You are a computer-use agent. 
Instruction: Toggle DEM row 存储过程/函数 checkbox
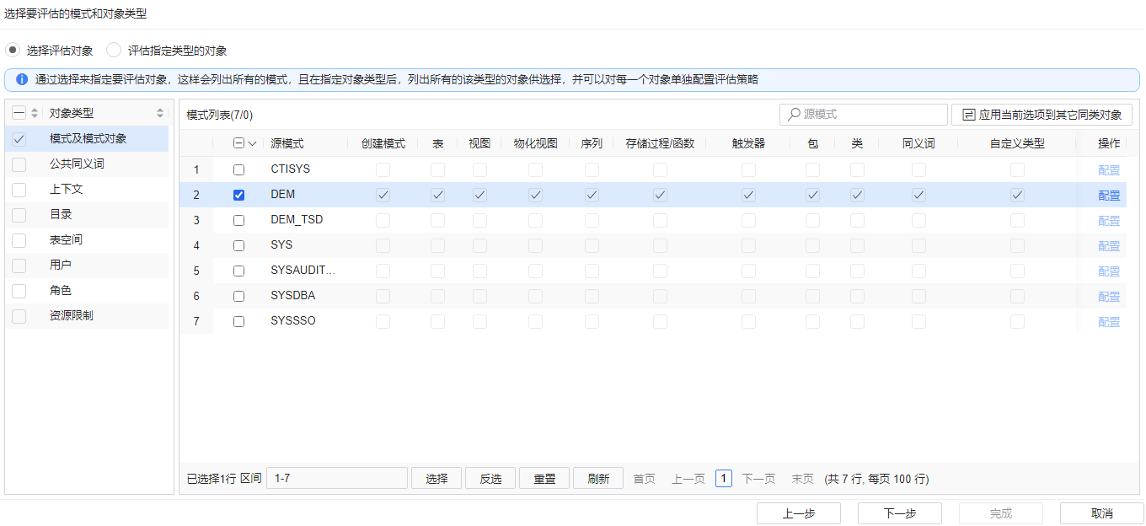point(660,195)
